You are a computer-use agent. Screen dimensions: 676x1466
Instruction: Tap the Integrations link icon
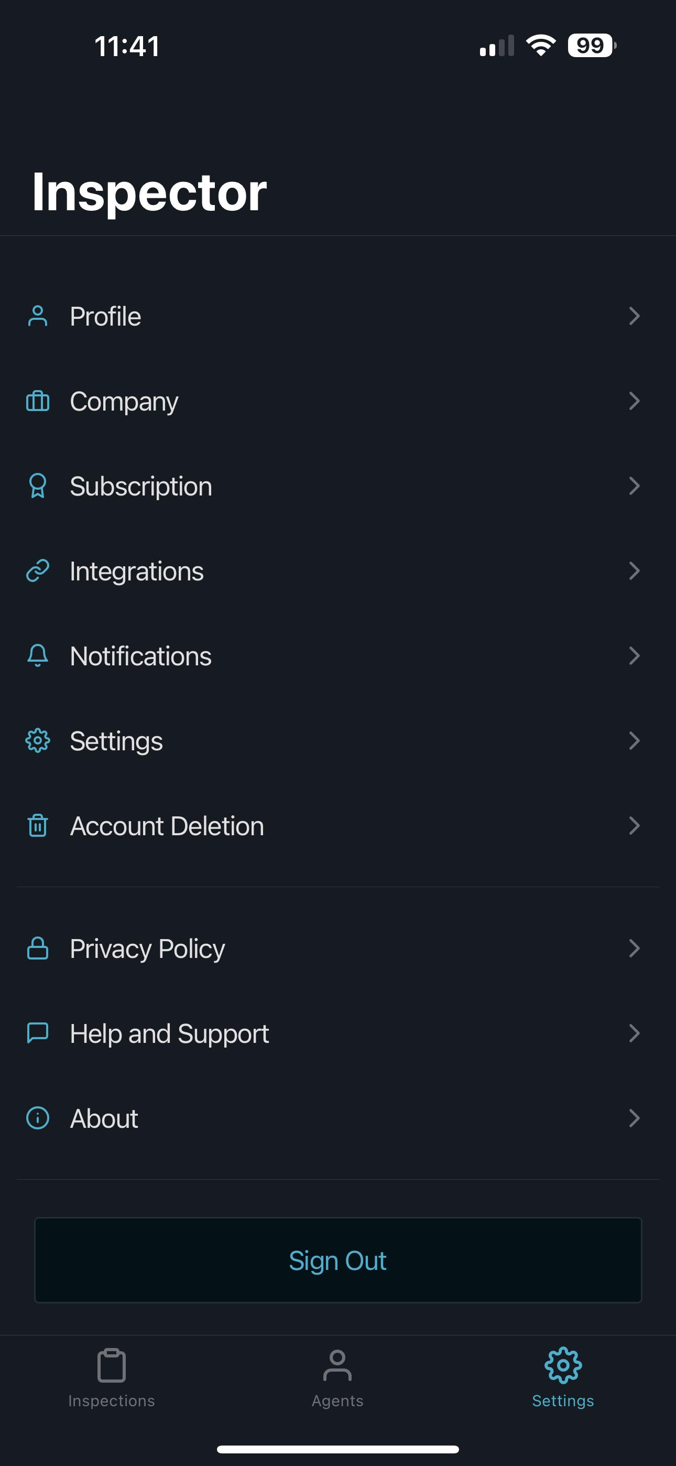[x=38, y=571]
